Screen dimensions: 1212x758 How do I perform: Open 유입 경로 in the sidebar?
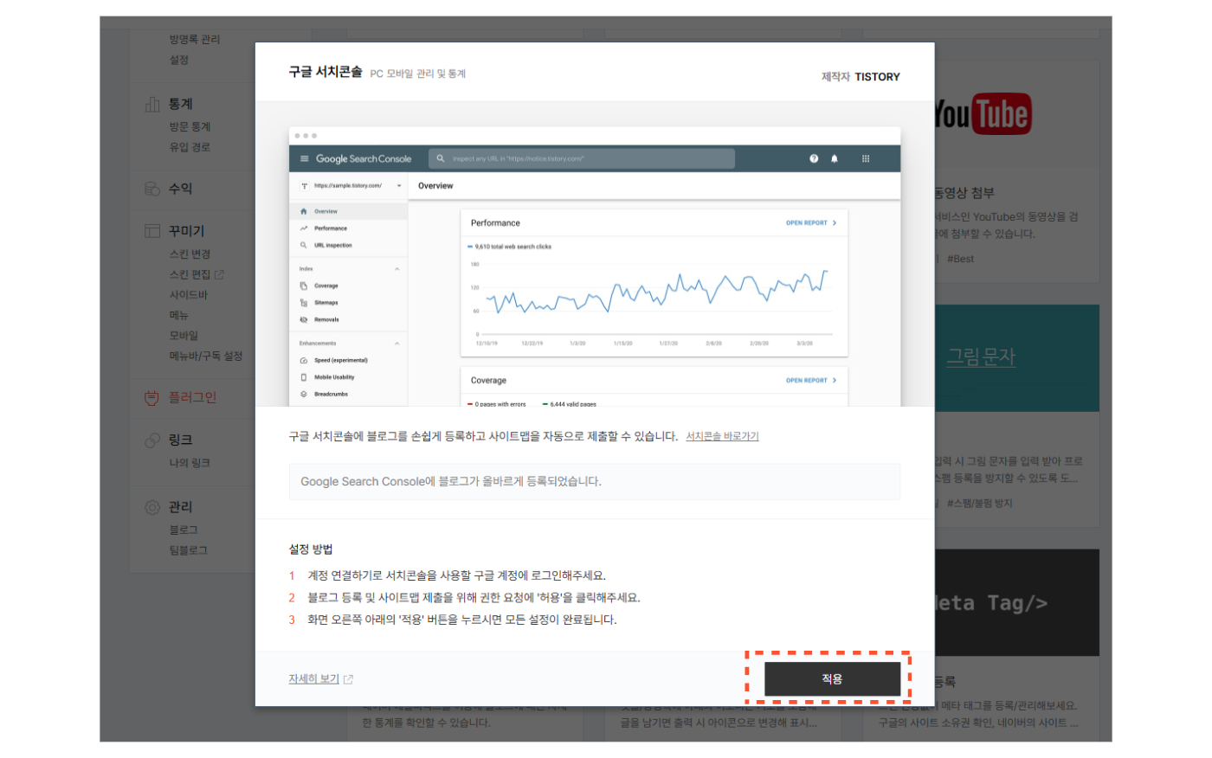click(190, 147)
